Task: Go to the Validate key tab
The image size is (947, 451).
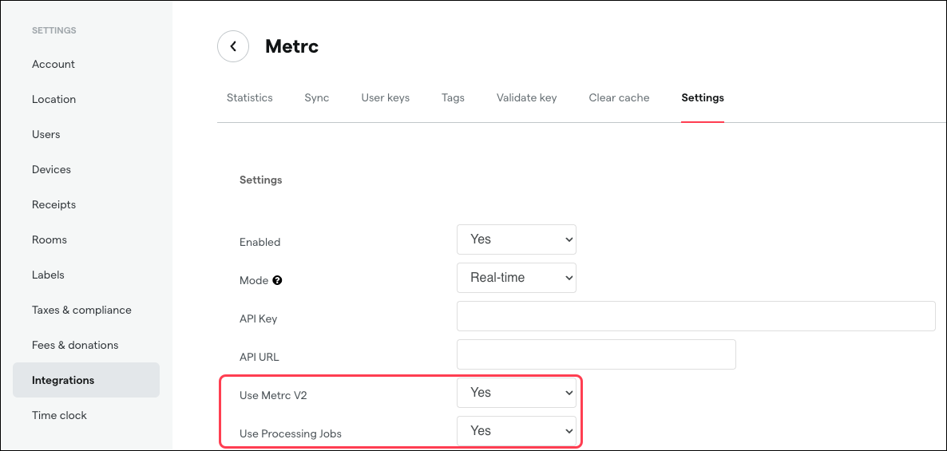Action: click(x=527, y=98)
